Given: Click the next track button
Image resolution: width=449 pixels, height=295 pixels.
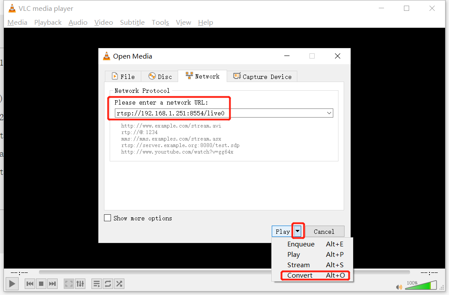Looking at the screenshot, I should (x=52, y=284).
